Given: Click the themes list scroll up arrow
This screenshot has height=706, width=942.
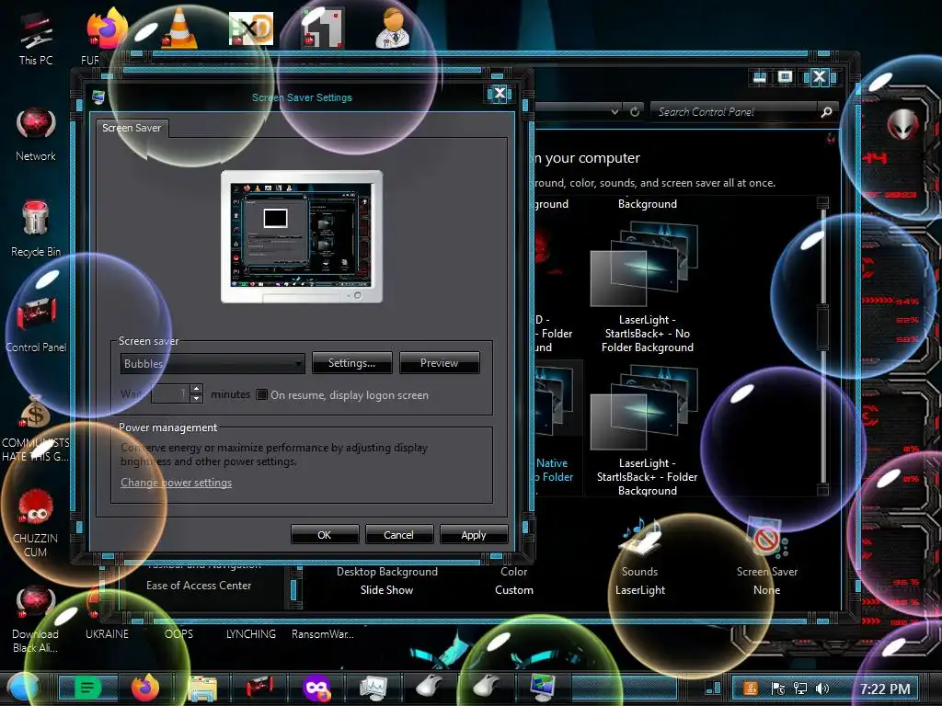Looking at the screenshot, I should coord(823,203).
